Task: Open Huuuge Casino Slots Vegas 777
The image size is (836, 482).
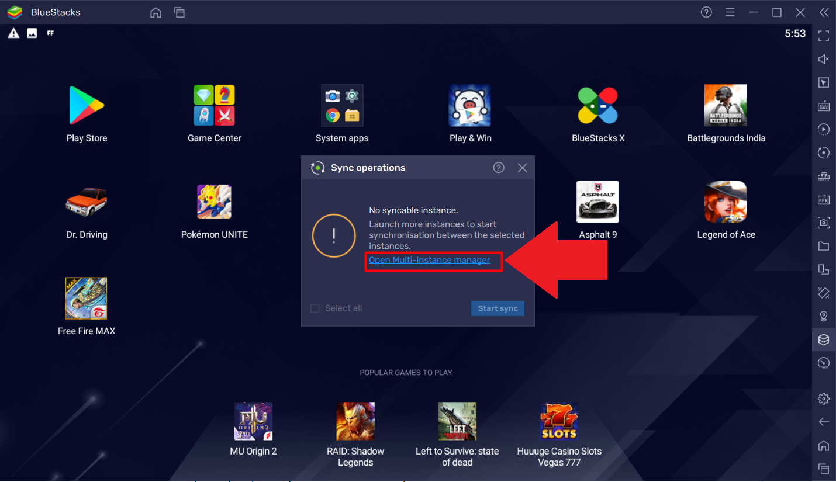Action: point(559,421)
